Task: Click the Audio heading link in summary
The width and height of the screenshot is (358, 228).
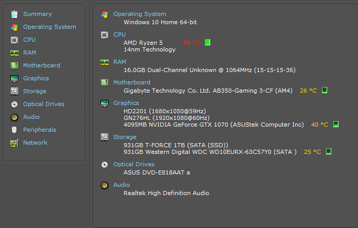Action: pos(122,185)
